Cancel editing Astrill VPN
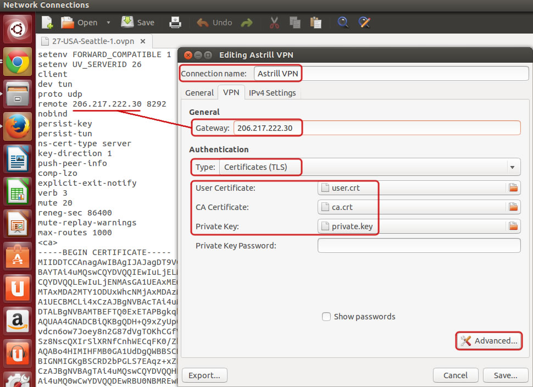 click(455, 375)
